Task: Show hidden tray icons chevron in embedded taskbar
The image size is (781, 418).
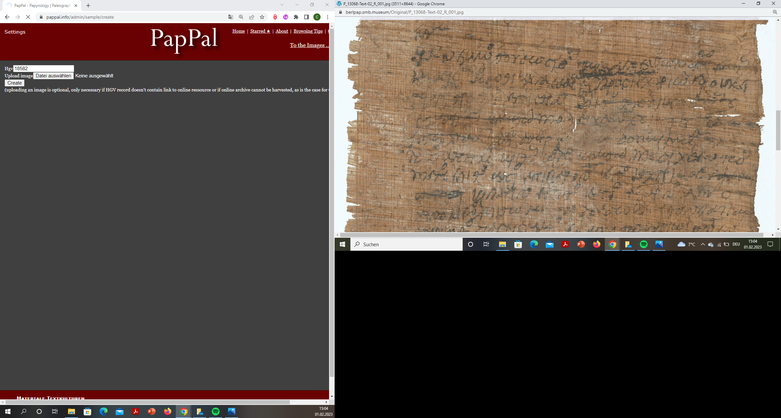Action: pos(703,244)
